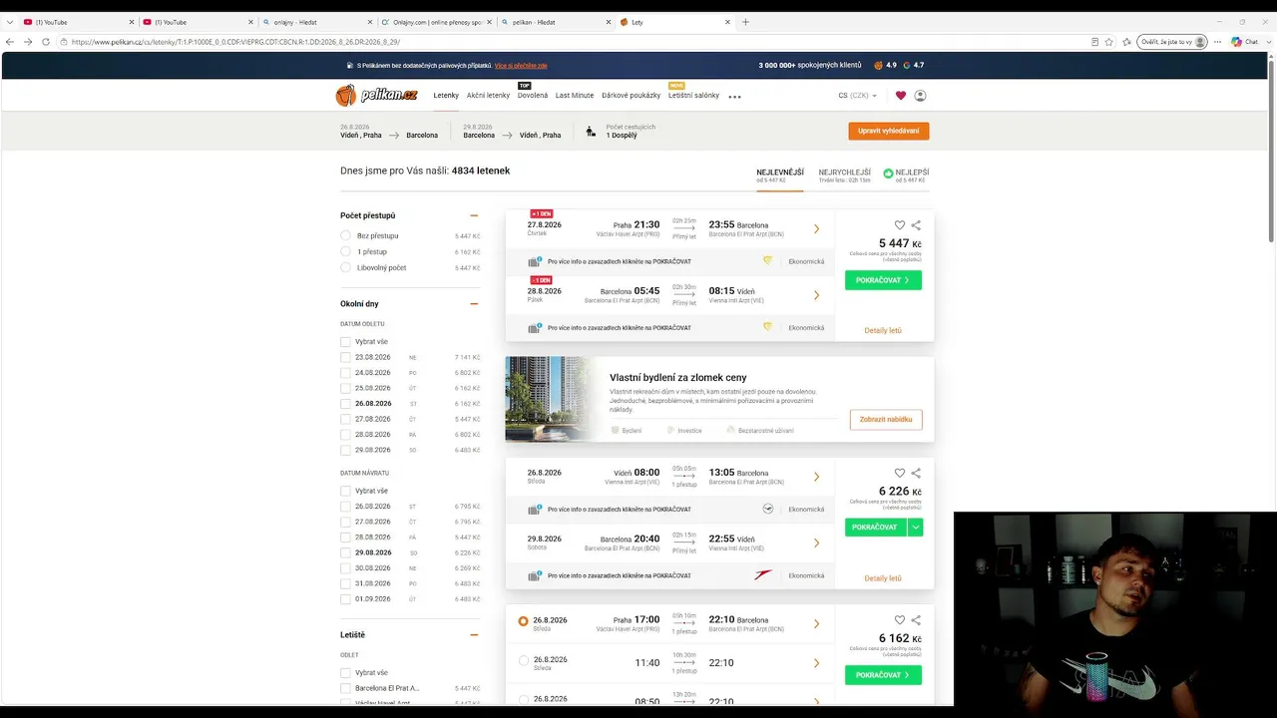Open Detaily letů for the 5 447 Kč flight
1277x718 pixels.
tap(883, 330)
